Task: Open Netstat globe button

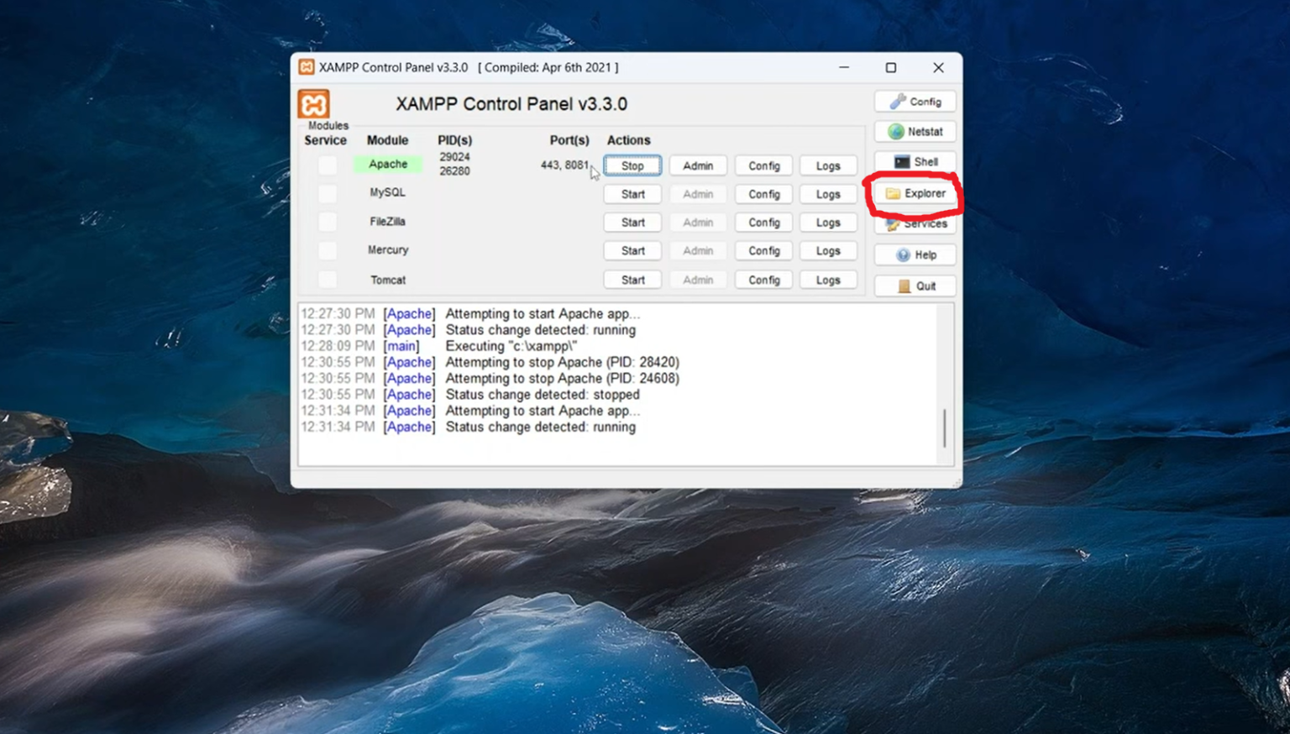Action: click(915, 132)
